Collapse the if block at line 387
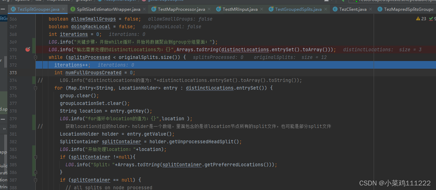This screenshot has width=436, height=190. pos(35,180)
